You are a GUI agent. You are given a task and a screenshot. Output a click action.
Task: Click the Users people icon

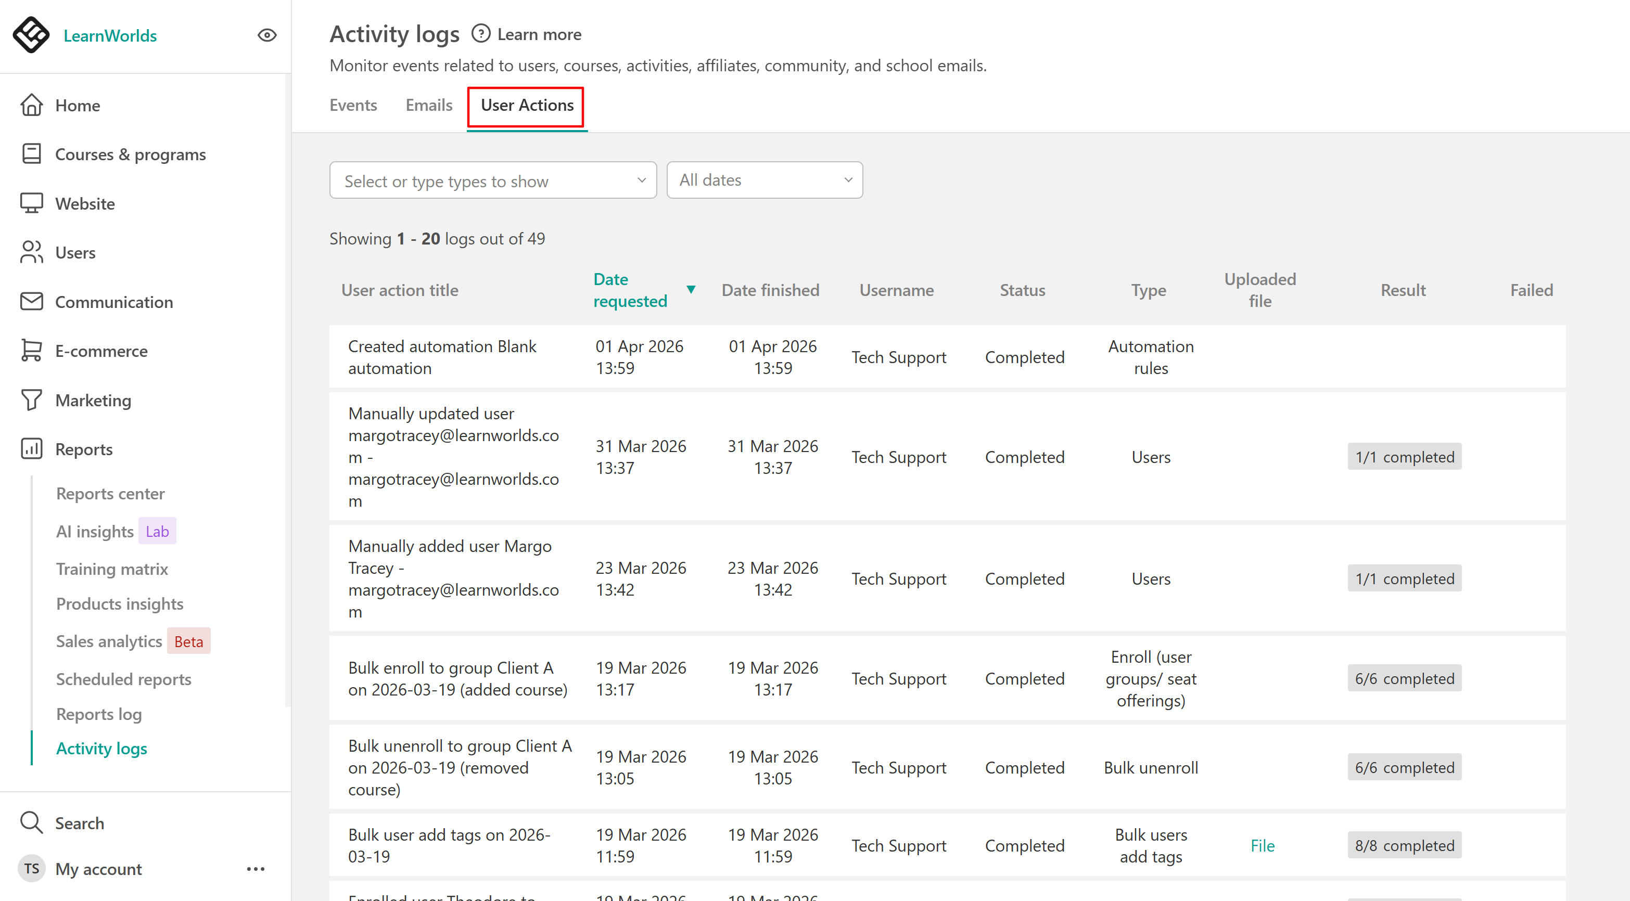[x=32, y=252]
